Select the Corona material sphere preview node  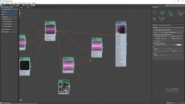121,29
